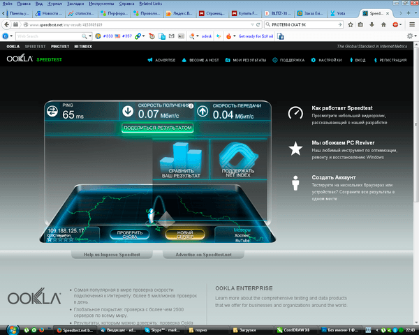Click the speedometer icon beside Как работает Speedtest
Viewport: 419px width, 335px height.
295,113
